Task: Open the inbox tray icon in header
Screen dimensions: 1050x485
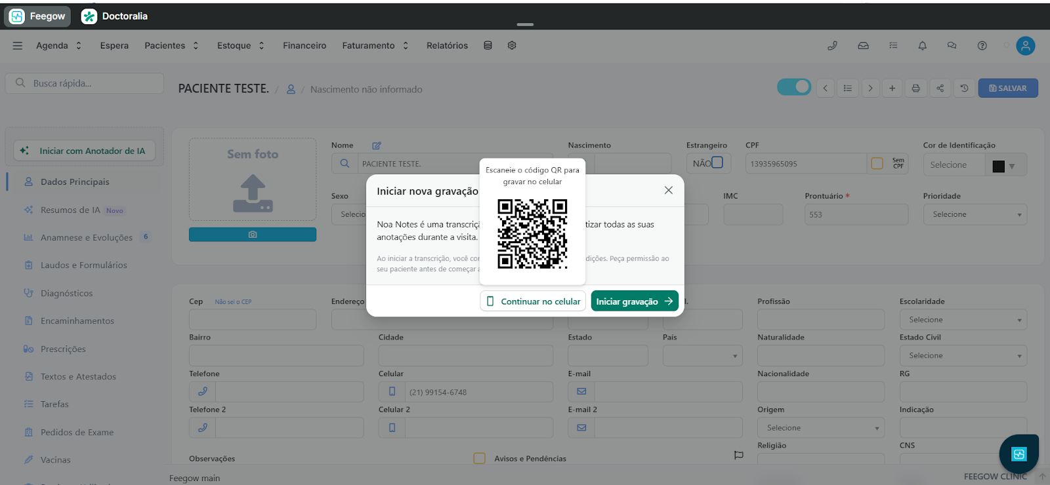Action: tap(863, 46)
